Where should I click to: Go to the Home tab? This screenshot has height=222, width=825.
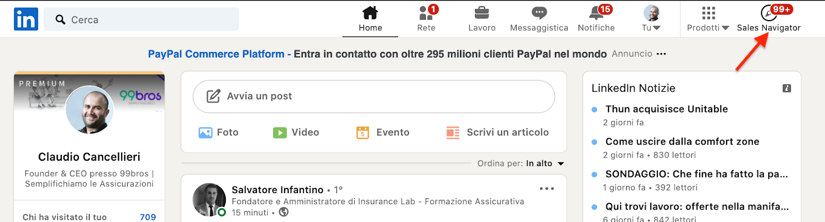370,19
